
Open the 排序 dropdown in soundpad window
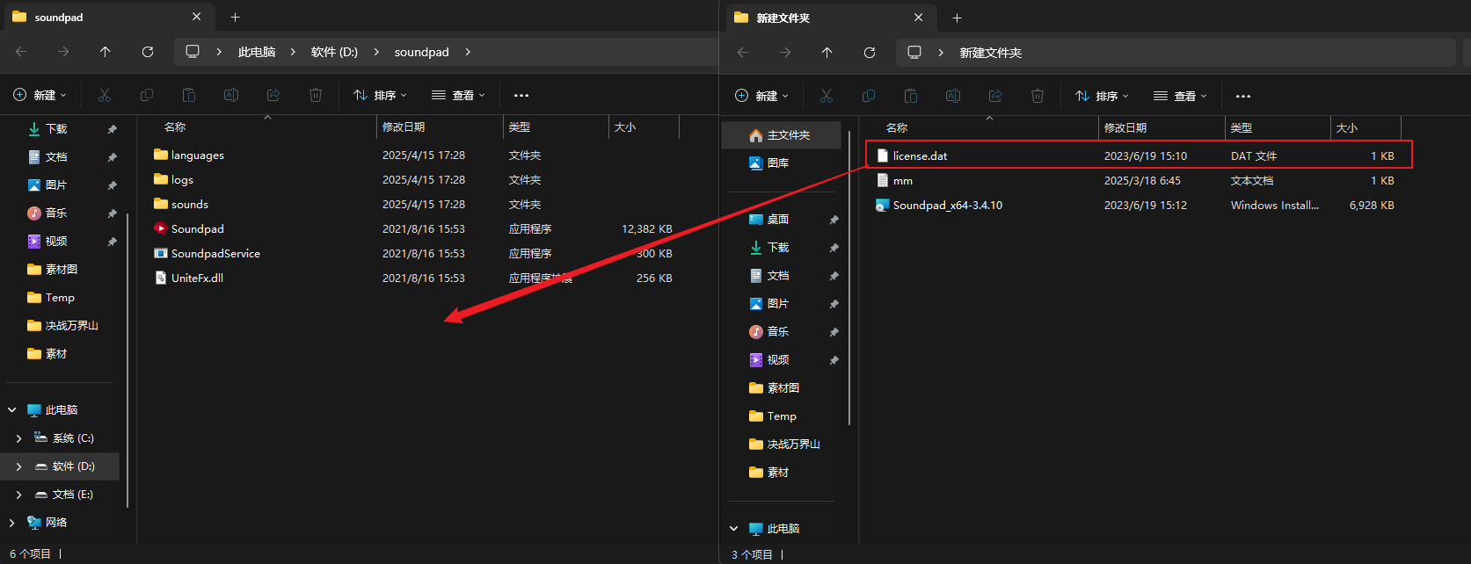click(381, 95)
